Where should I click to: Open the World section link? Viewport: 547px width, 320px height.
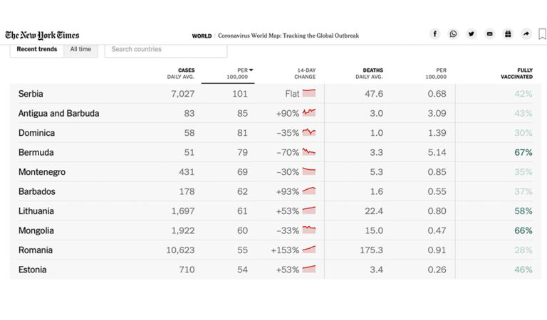[202, 36]
